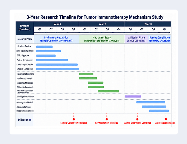Click the Manuscript Writing label

pyautogui.click(x=24, y=107)
